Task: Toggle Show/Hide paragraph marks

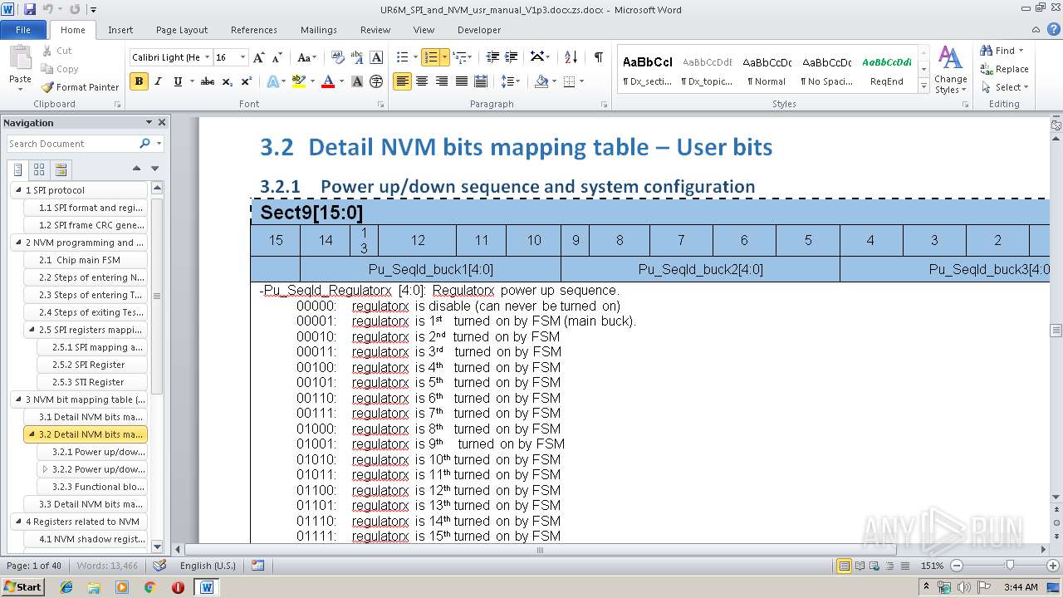Action: point(599,57)
